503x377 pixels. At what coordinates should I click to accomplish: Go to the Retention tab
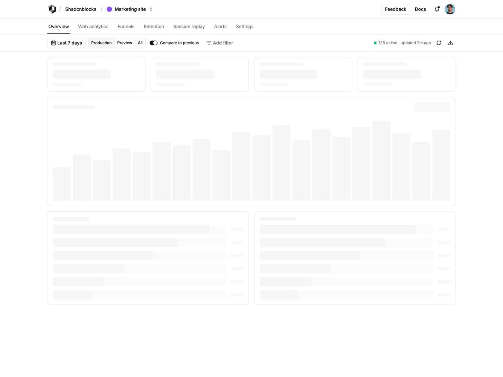pyautogui.click(x=154, y=27)
